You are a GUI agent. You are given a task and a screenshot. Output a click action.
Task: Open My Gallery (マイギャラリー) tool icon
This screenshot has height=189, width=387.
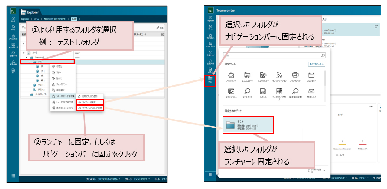pyautogui.click(x=231, y=93)
